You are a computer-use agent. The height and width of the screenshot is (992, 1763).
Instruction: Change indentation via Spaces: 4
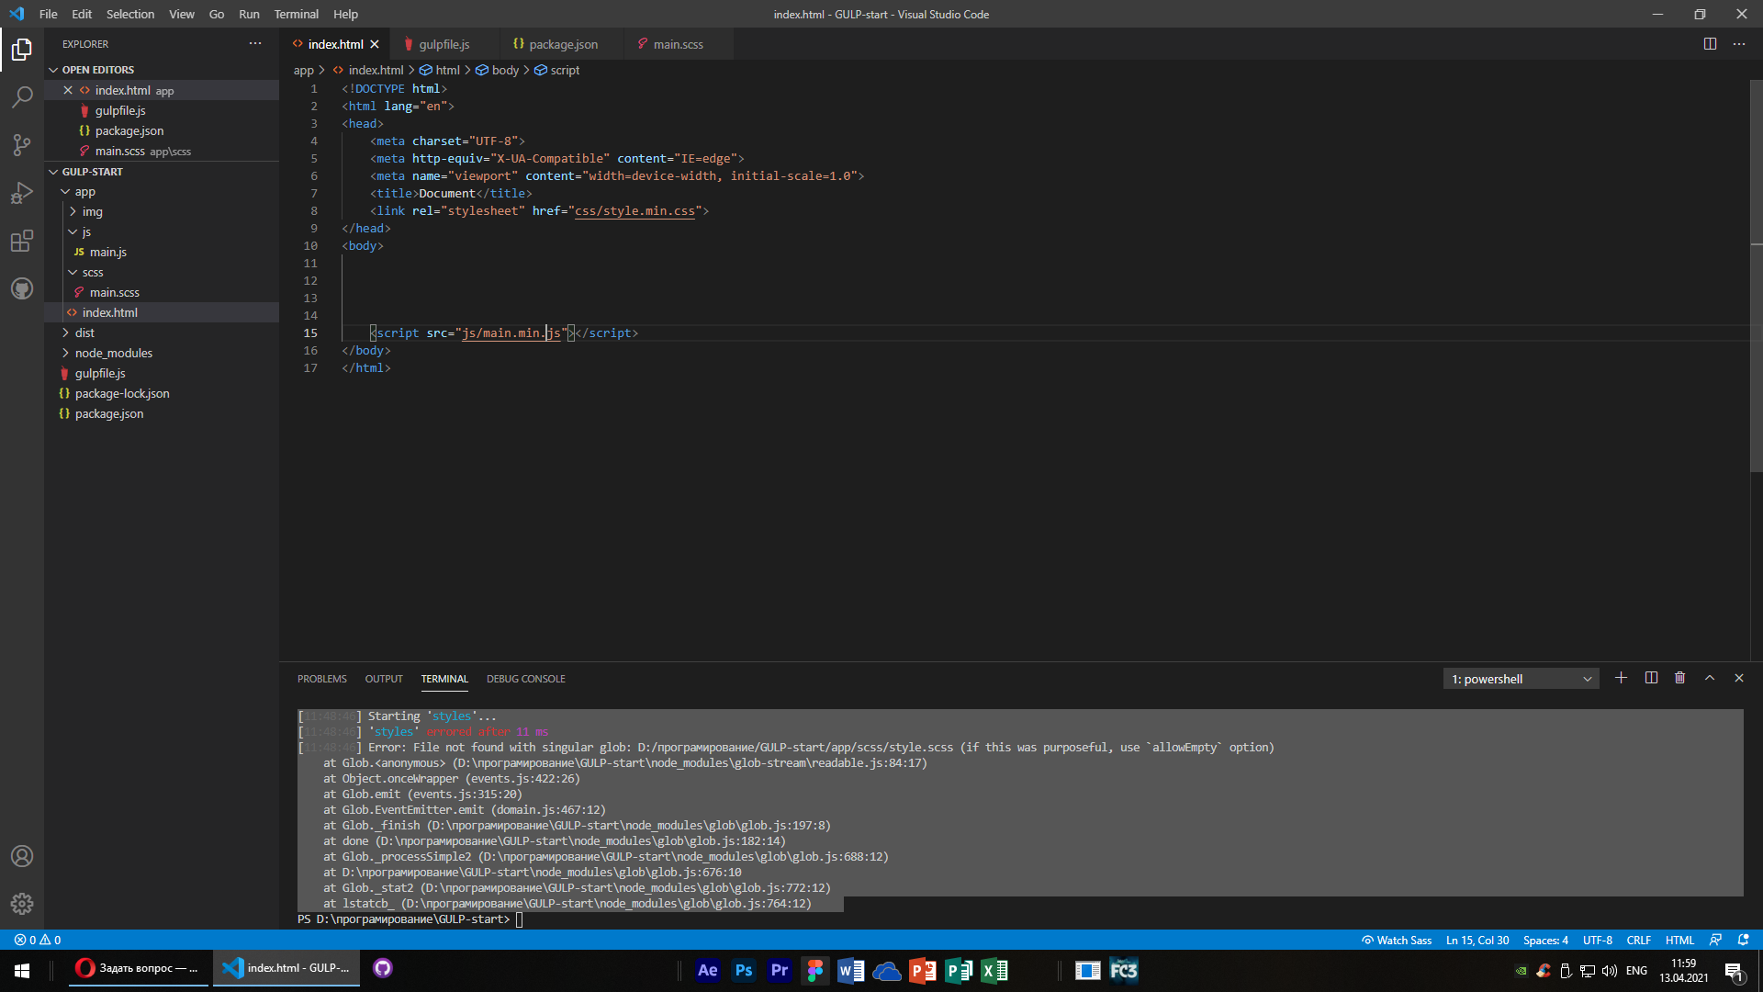(x=1545, y=940)
